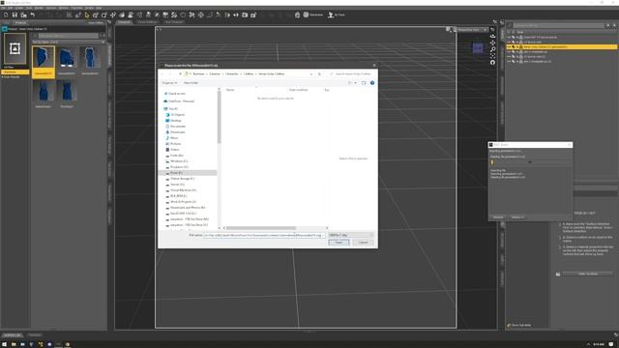The width and height of the screenshot is (619, 348).
Task: Click the Cancel button in file dialog
Action: point(363,243)
